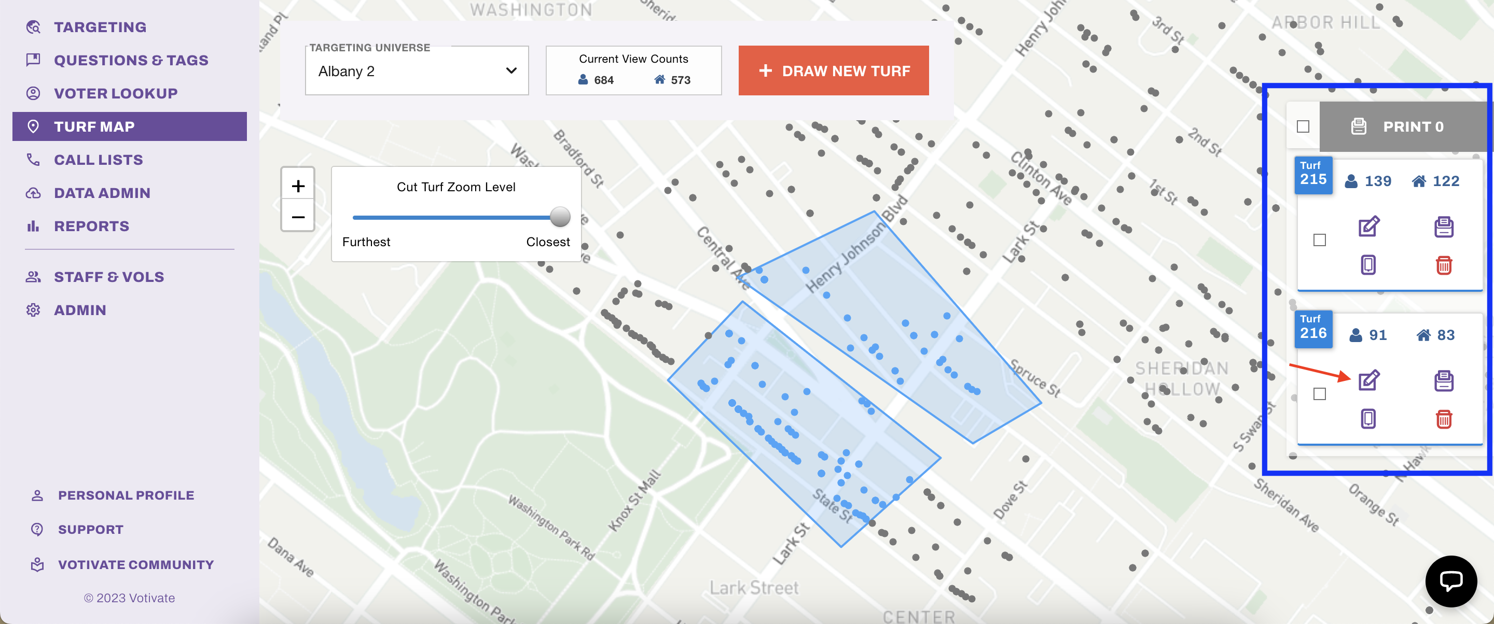
Task: Click the Data Admin cloud upload icon
Action: (x=34, y=193)
